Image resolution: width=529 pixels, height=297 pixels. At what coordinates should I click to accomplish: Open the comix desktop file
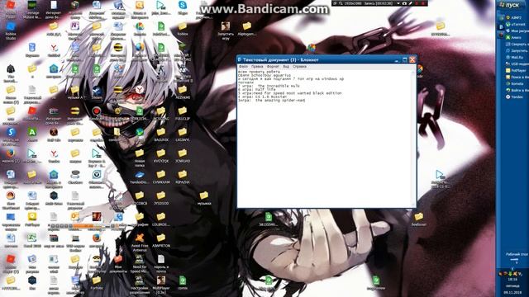(x=183, y=283)
